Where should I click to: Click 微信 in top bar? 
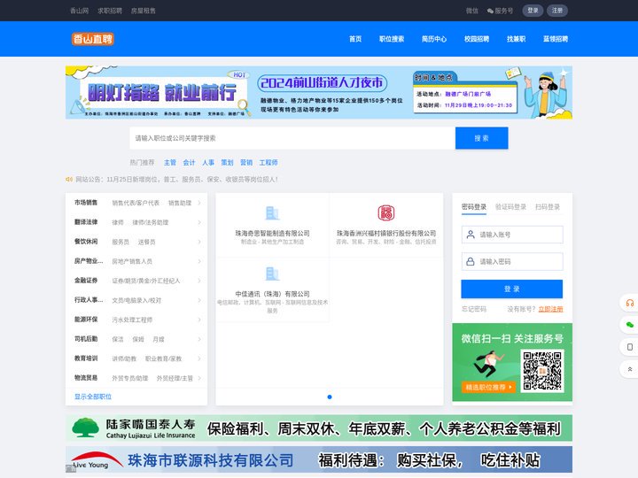pos(472,11)
